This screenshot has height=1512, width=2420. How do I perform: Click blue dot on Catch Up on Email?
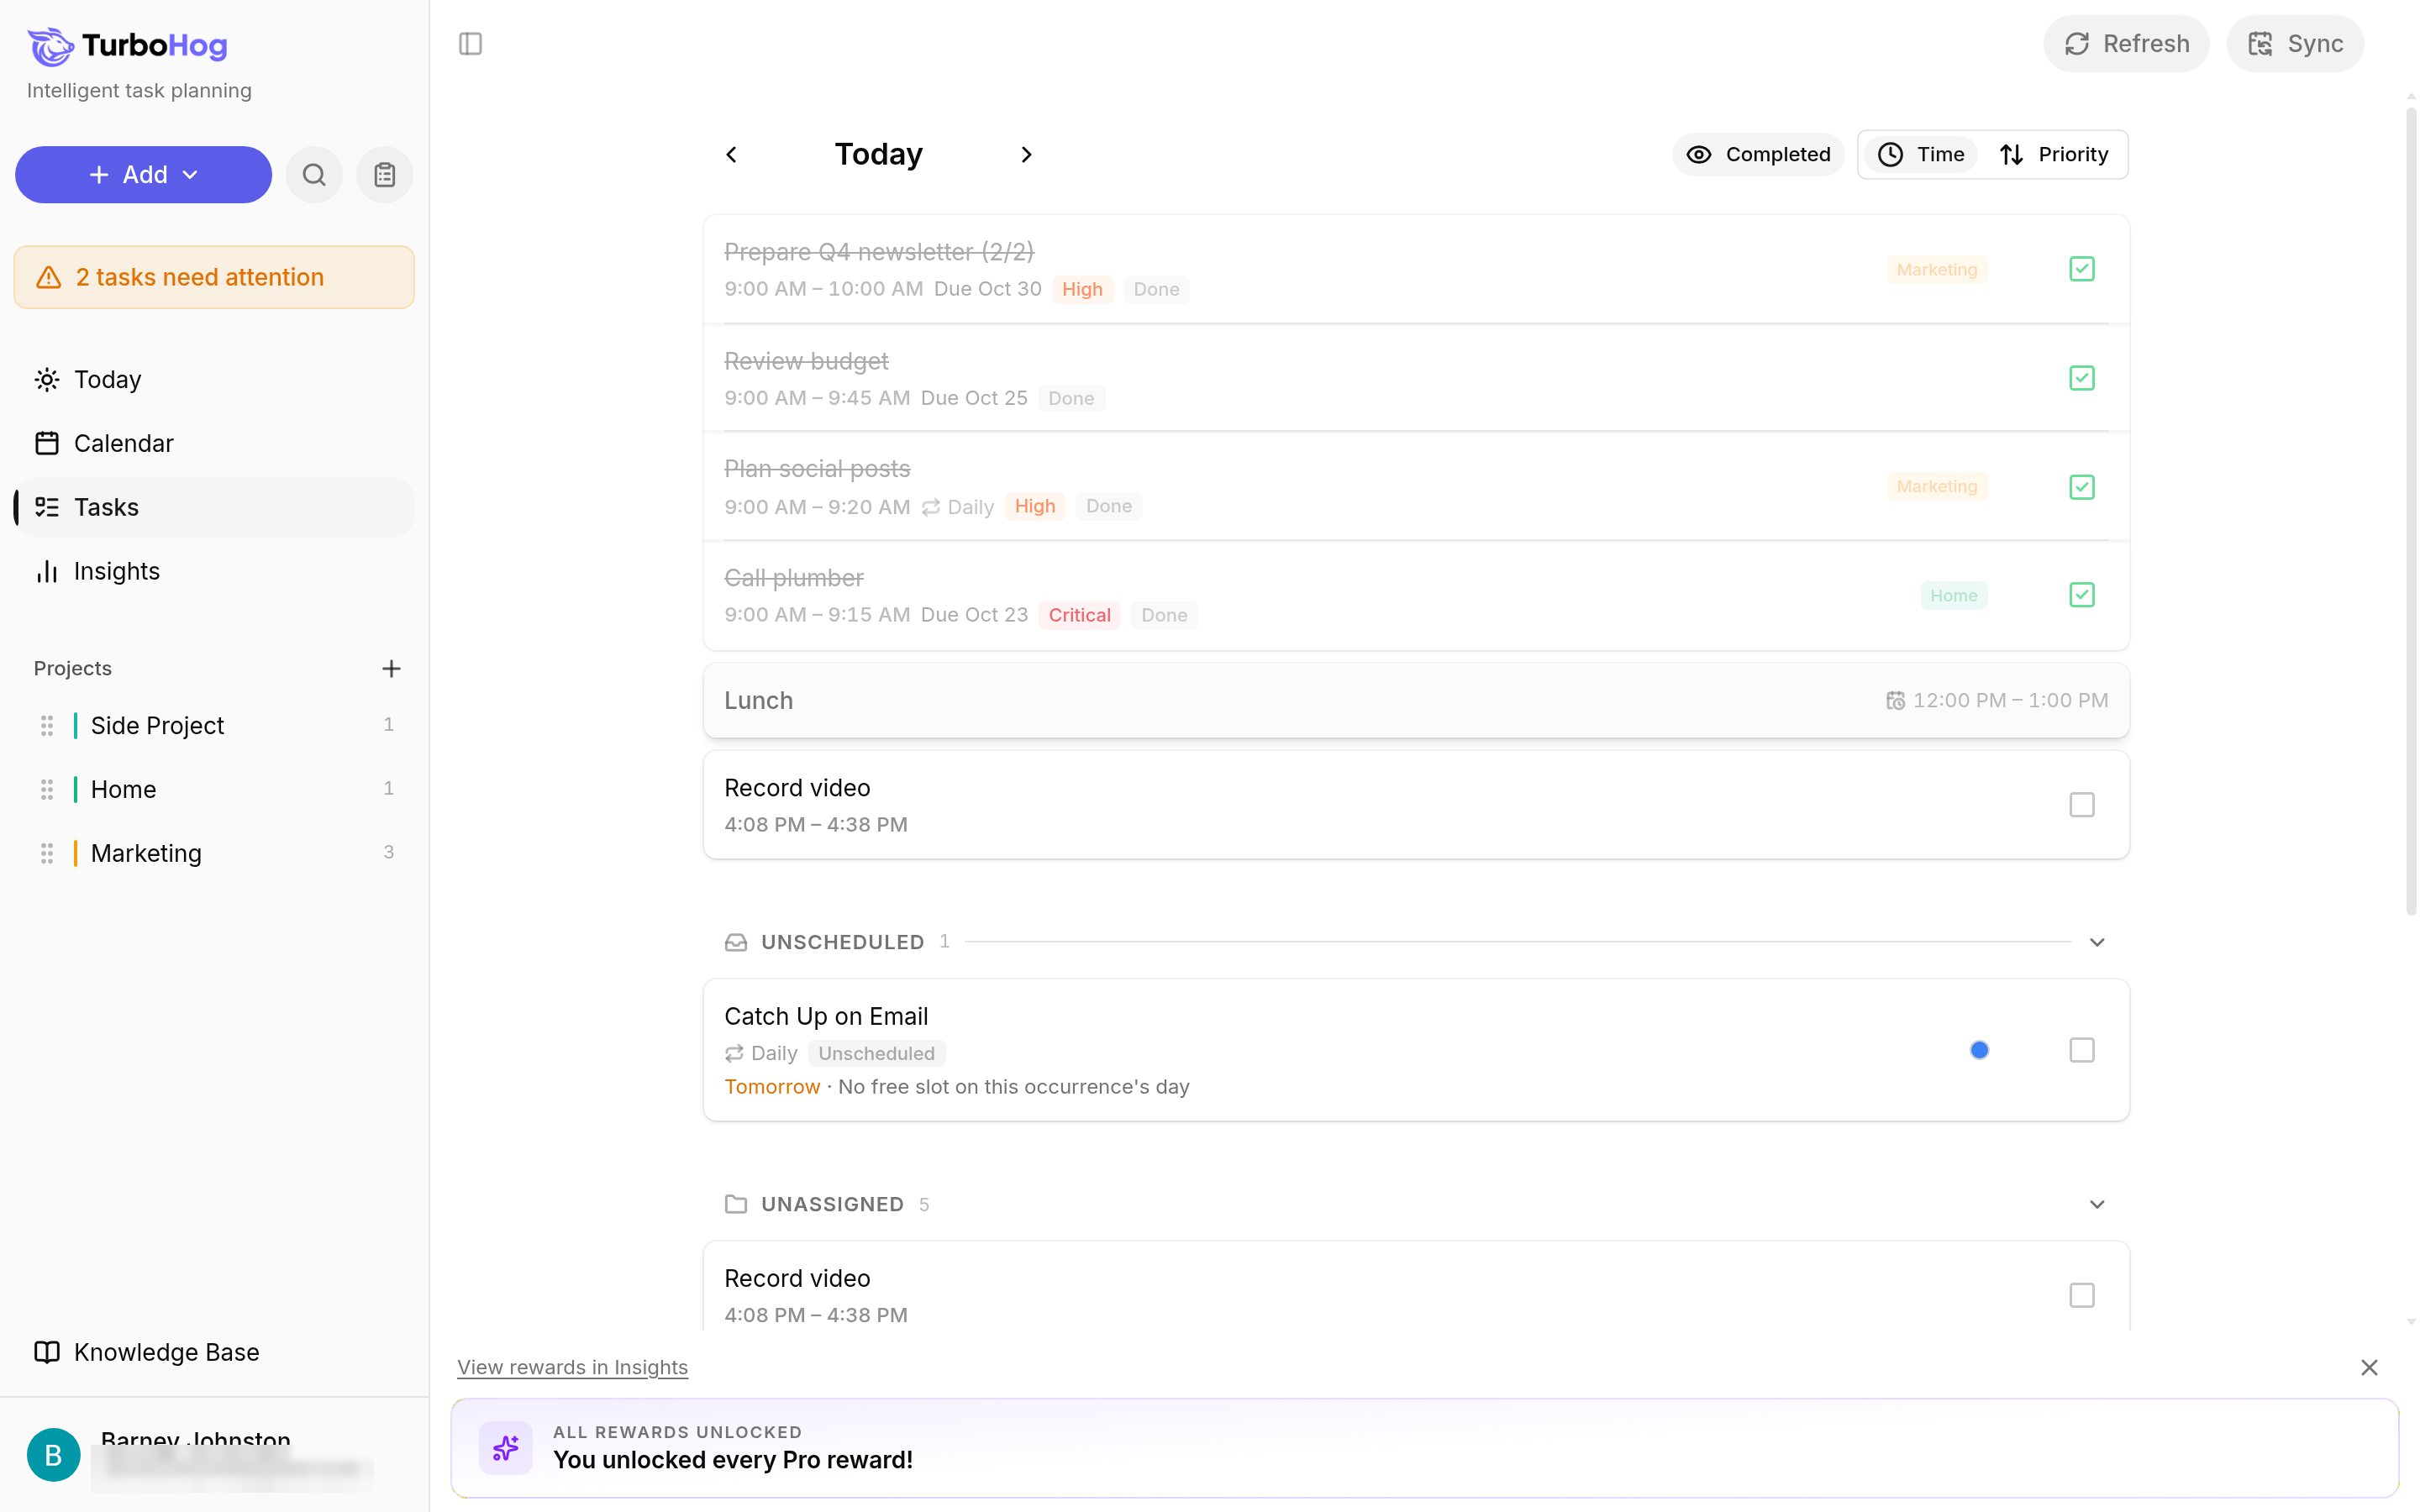pos(1979,1050)
